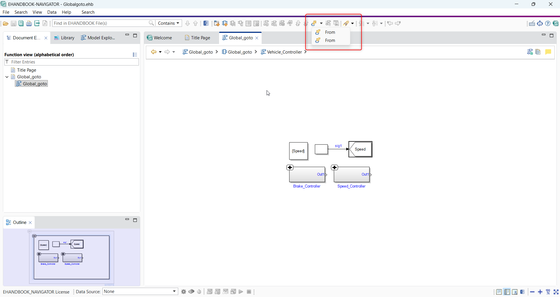Click the print toolbar icon
Viewport: 560px width, 297px height.
[29, 23]
